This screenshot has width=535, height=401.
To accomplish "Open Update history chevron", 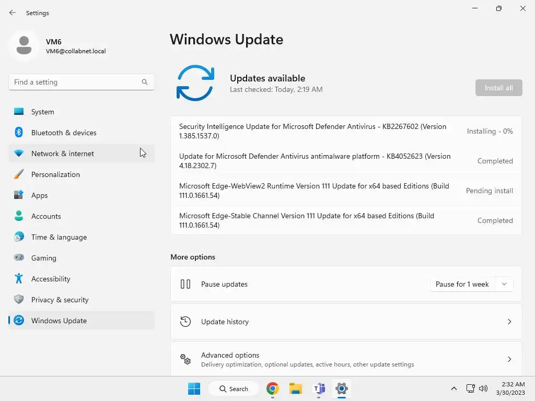I will tap(509, 322).
